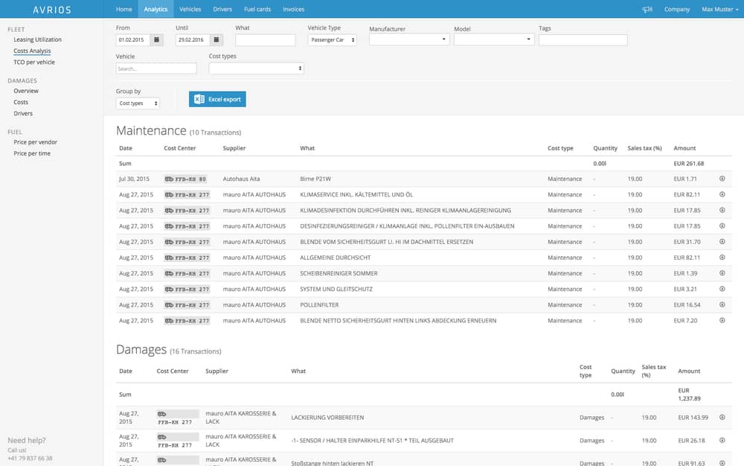Open details icon for BLENDE NETTO SICHERHEITSGURT row

(722, 320)
